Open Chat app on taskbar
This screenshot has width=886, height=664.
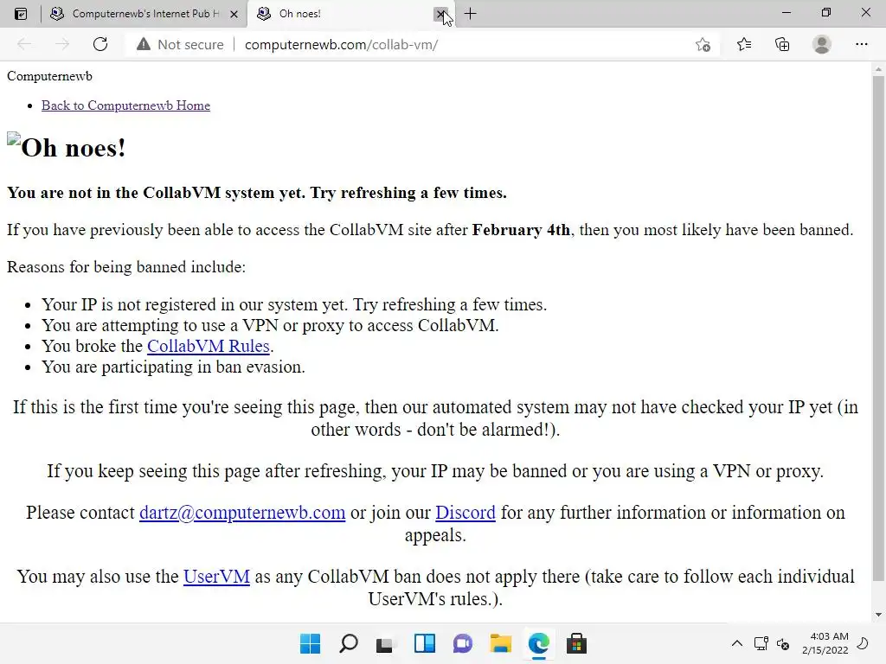462,643
